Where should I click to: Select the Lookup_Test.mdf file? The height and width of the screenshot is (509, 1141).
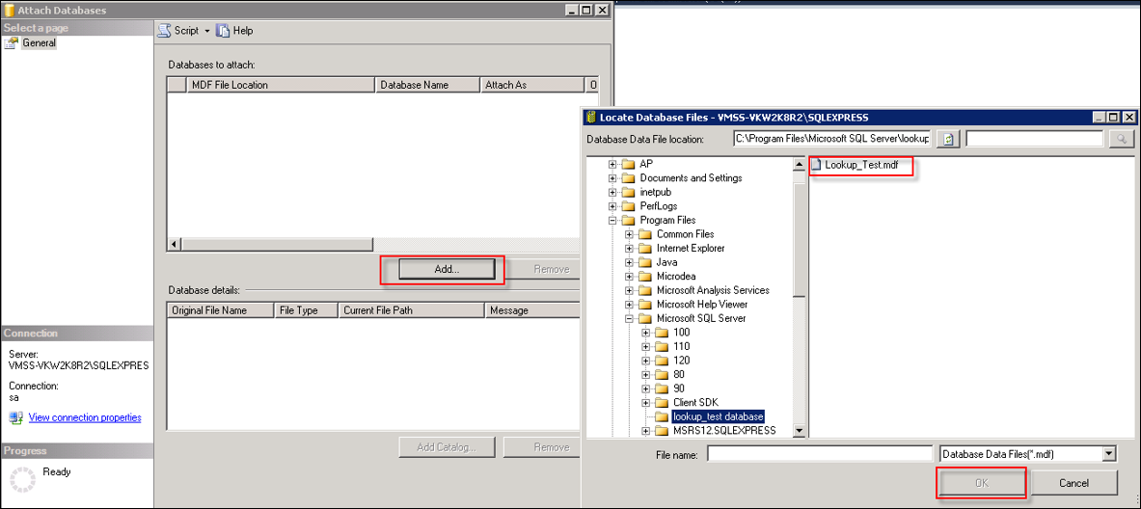(x=861, y=165)
